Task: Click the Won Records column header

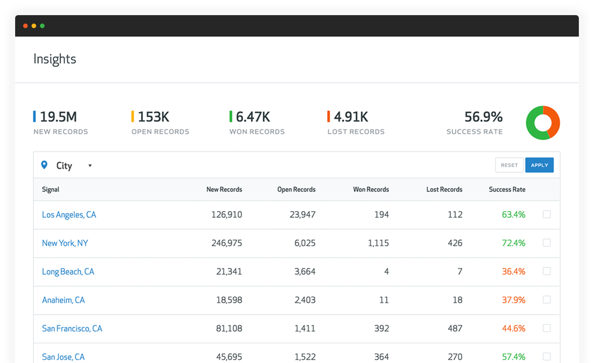Action: [x=371, y=190]
